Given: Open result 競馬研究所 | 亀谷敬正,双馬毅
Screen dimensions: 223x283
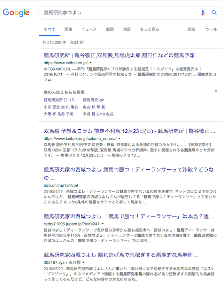Looking at the screenshot, I should point(122,55).
